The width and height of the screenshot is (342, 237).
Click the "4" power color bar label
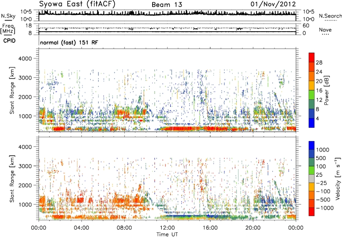point(318,119)
